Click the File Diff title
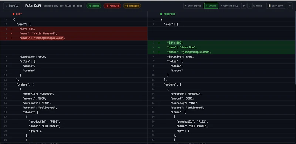This screenshot has height=144, width=296. coord(33,6)
